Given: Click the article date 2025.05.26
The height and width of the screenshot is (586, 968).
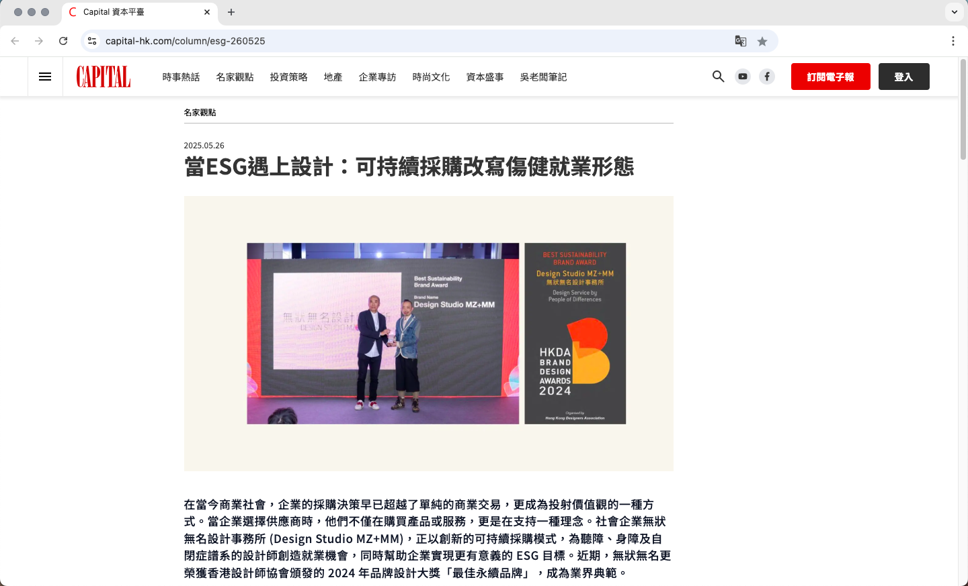Looking at the screenshot, I should pos(204,146).
